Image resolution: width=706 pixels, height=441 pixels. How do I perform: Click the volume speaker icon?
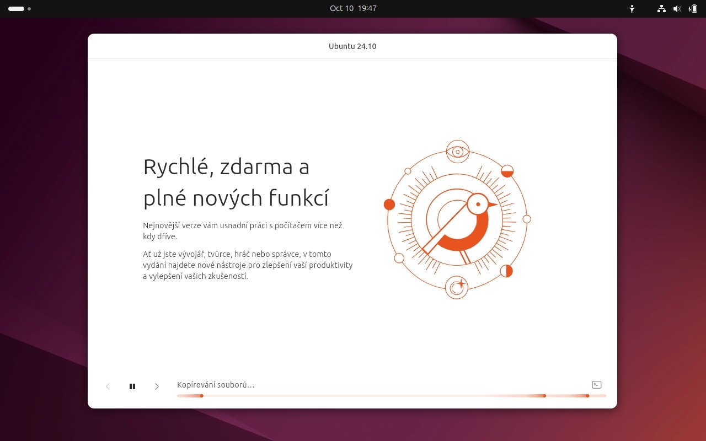[x=677, y=9]
